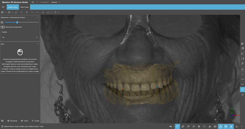Select the lip line tool icon
Screen dimensions: 245x129
point(32,12)
